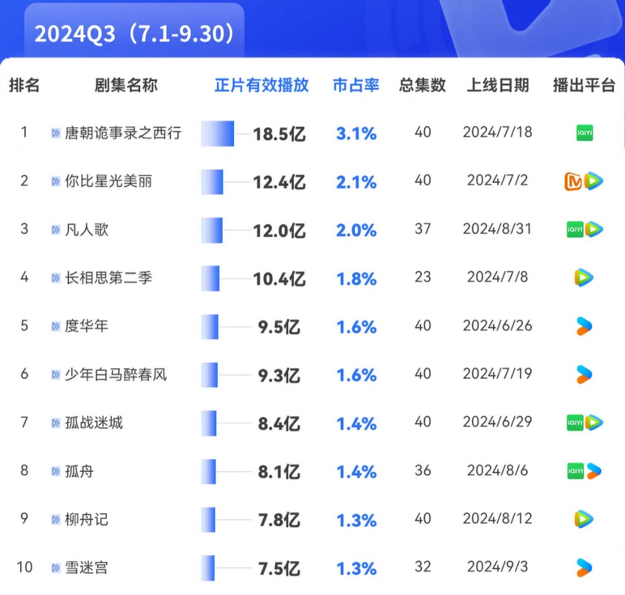
Task: Expand the double-arrow before 你比星光美丽
Action: coord(56,181)
